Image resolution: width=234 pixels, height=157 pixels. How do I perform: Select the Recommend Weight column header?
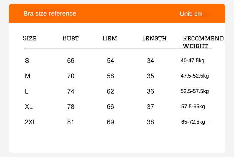point(203,42)
